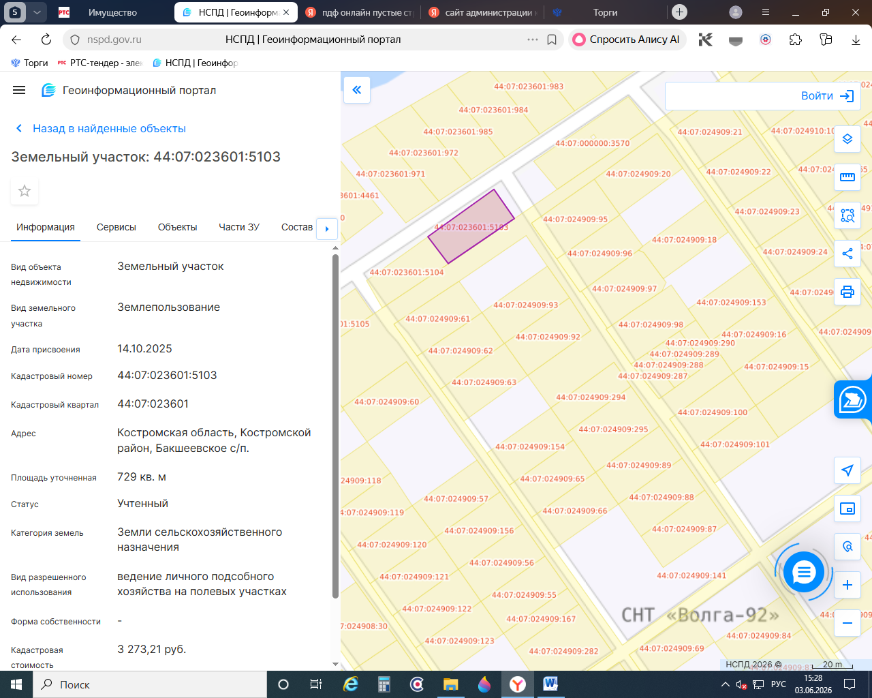This screenshot has height=698, width=872.
Task: Expand the tab group dropdown arrow
Action: (37, 12)
